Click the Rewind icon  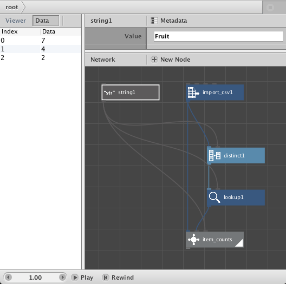[x=106, y=278]
